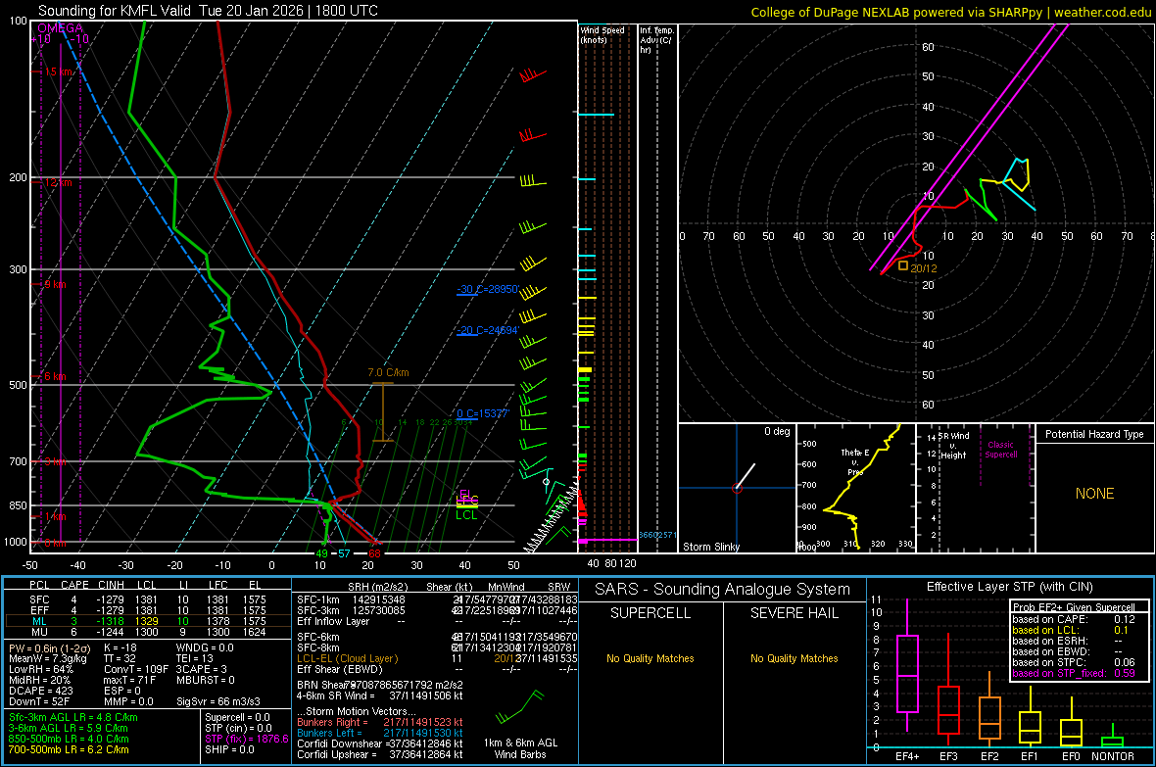Click the magenta 'STP (fix) = 1876.6' value
The height and width of the screenshot is (767, 1156).
(x=247, y=739)
